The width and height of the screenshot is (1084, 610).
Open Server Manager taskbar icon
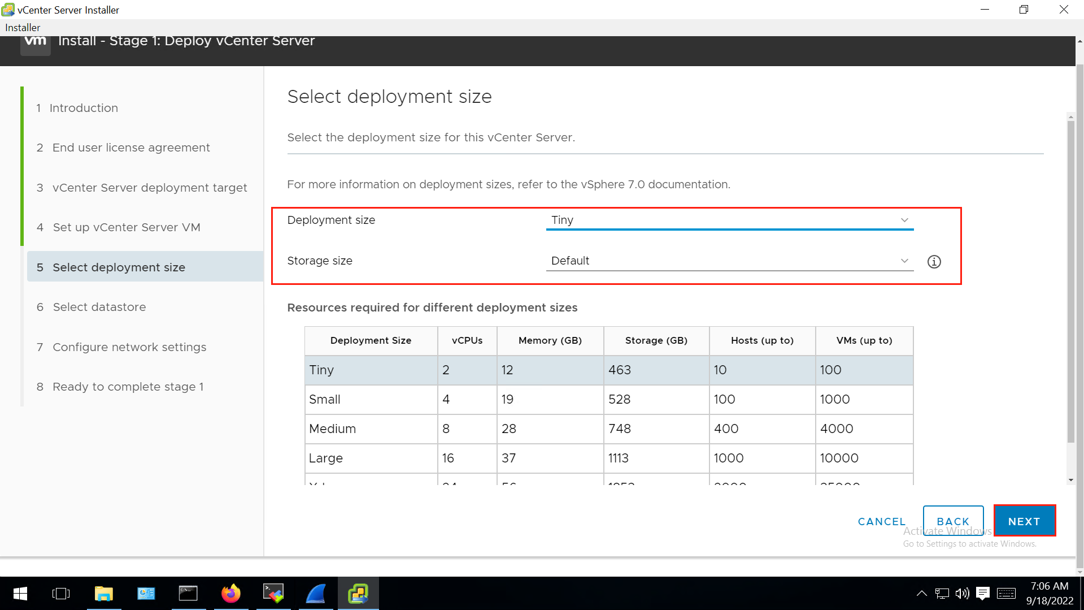tap(146, 594)
